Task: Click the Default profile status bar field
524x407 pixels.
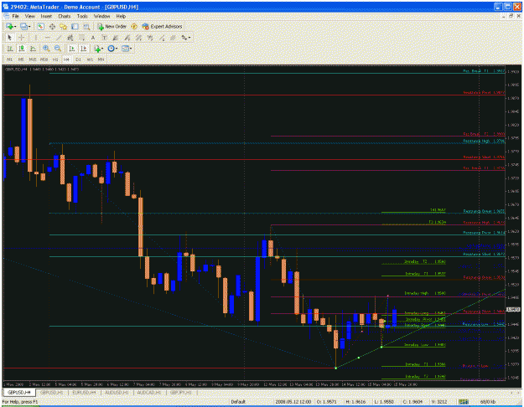Action: pos(238,402)
